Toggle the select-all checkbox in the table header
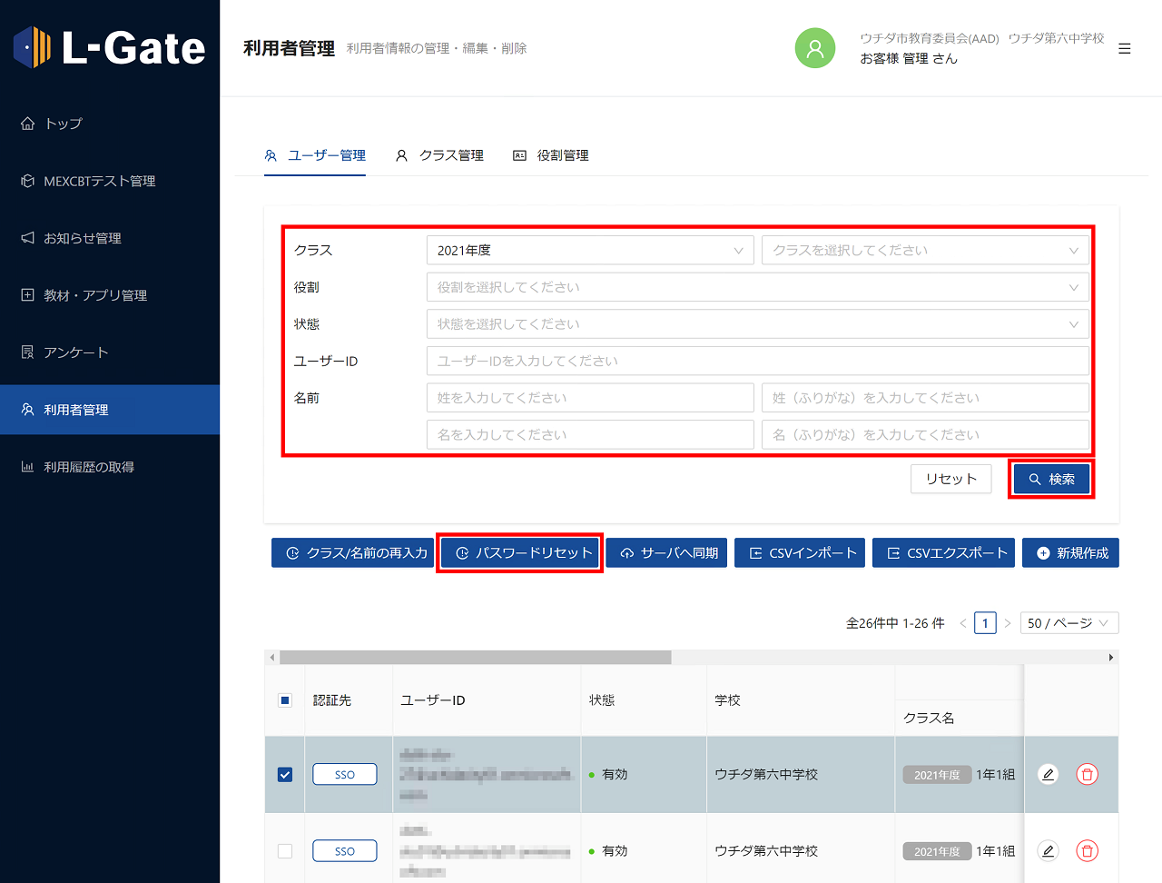 tap(283, 699)
